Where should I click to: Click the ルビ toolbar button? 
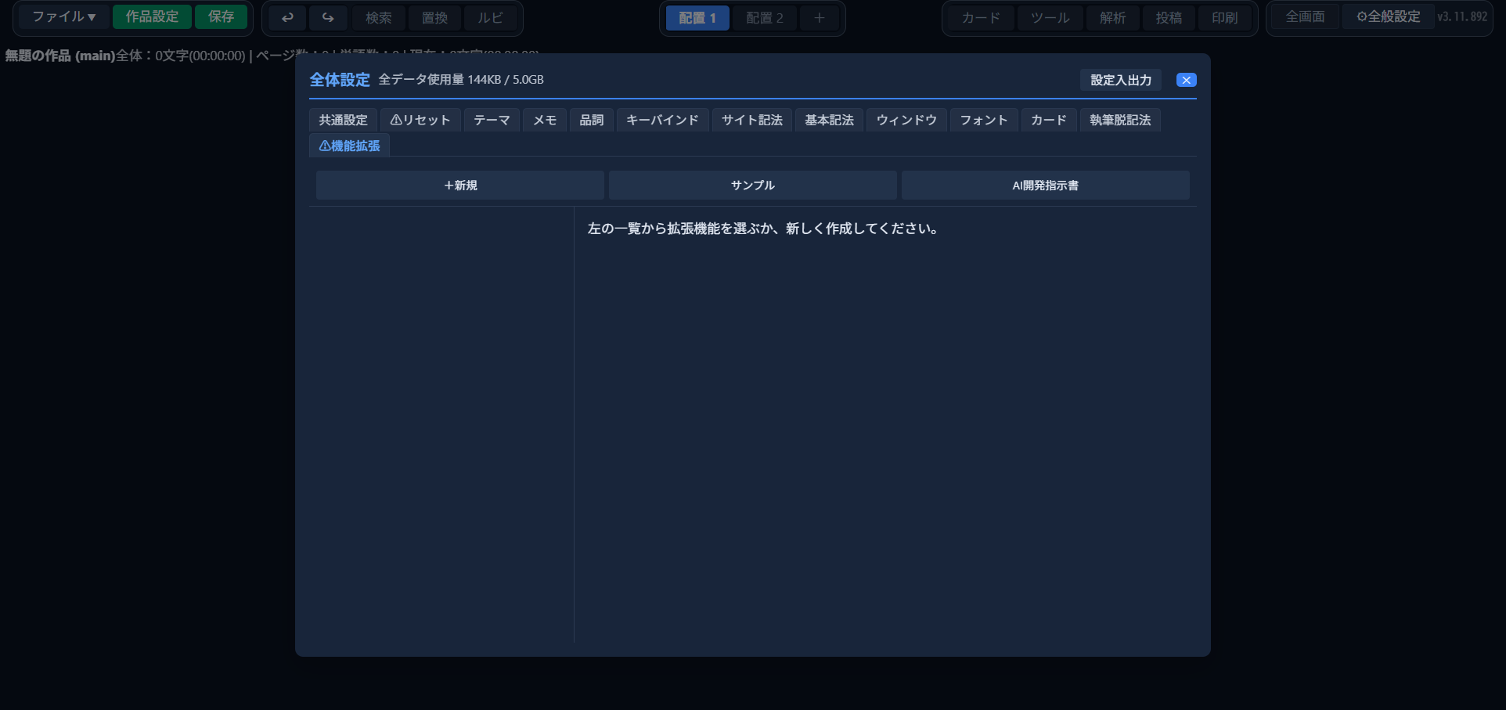pos(490,17)
